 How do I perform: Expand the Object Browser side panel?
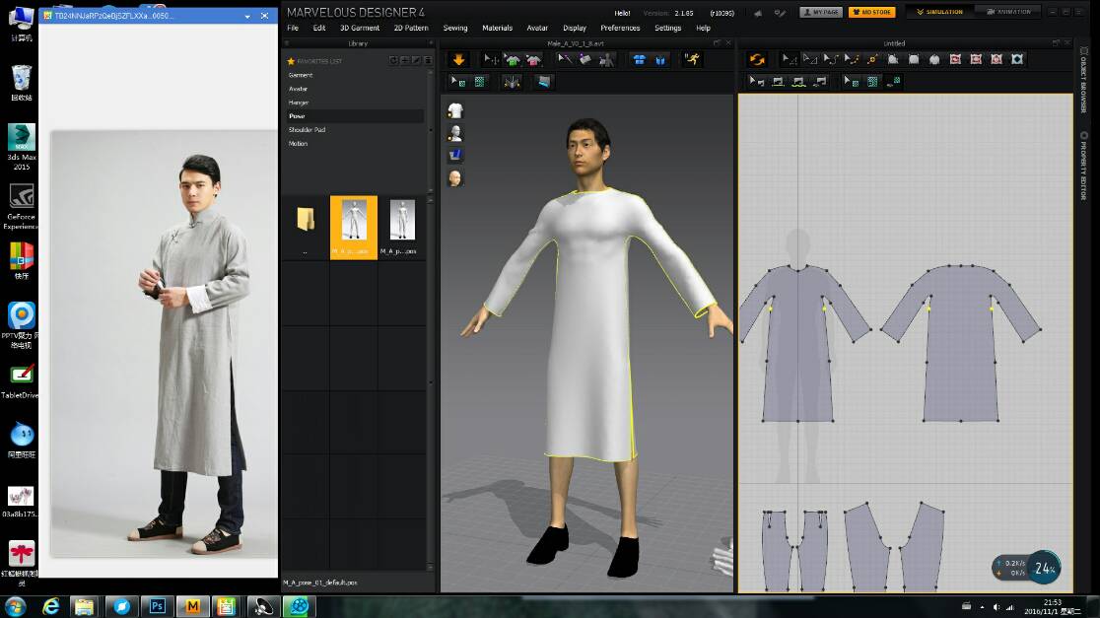click(x=1082, y=81)
